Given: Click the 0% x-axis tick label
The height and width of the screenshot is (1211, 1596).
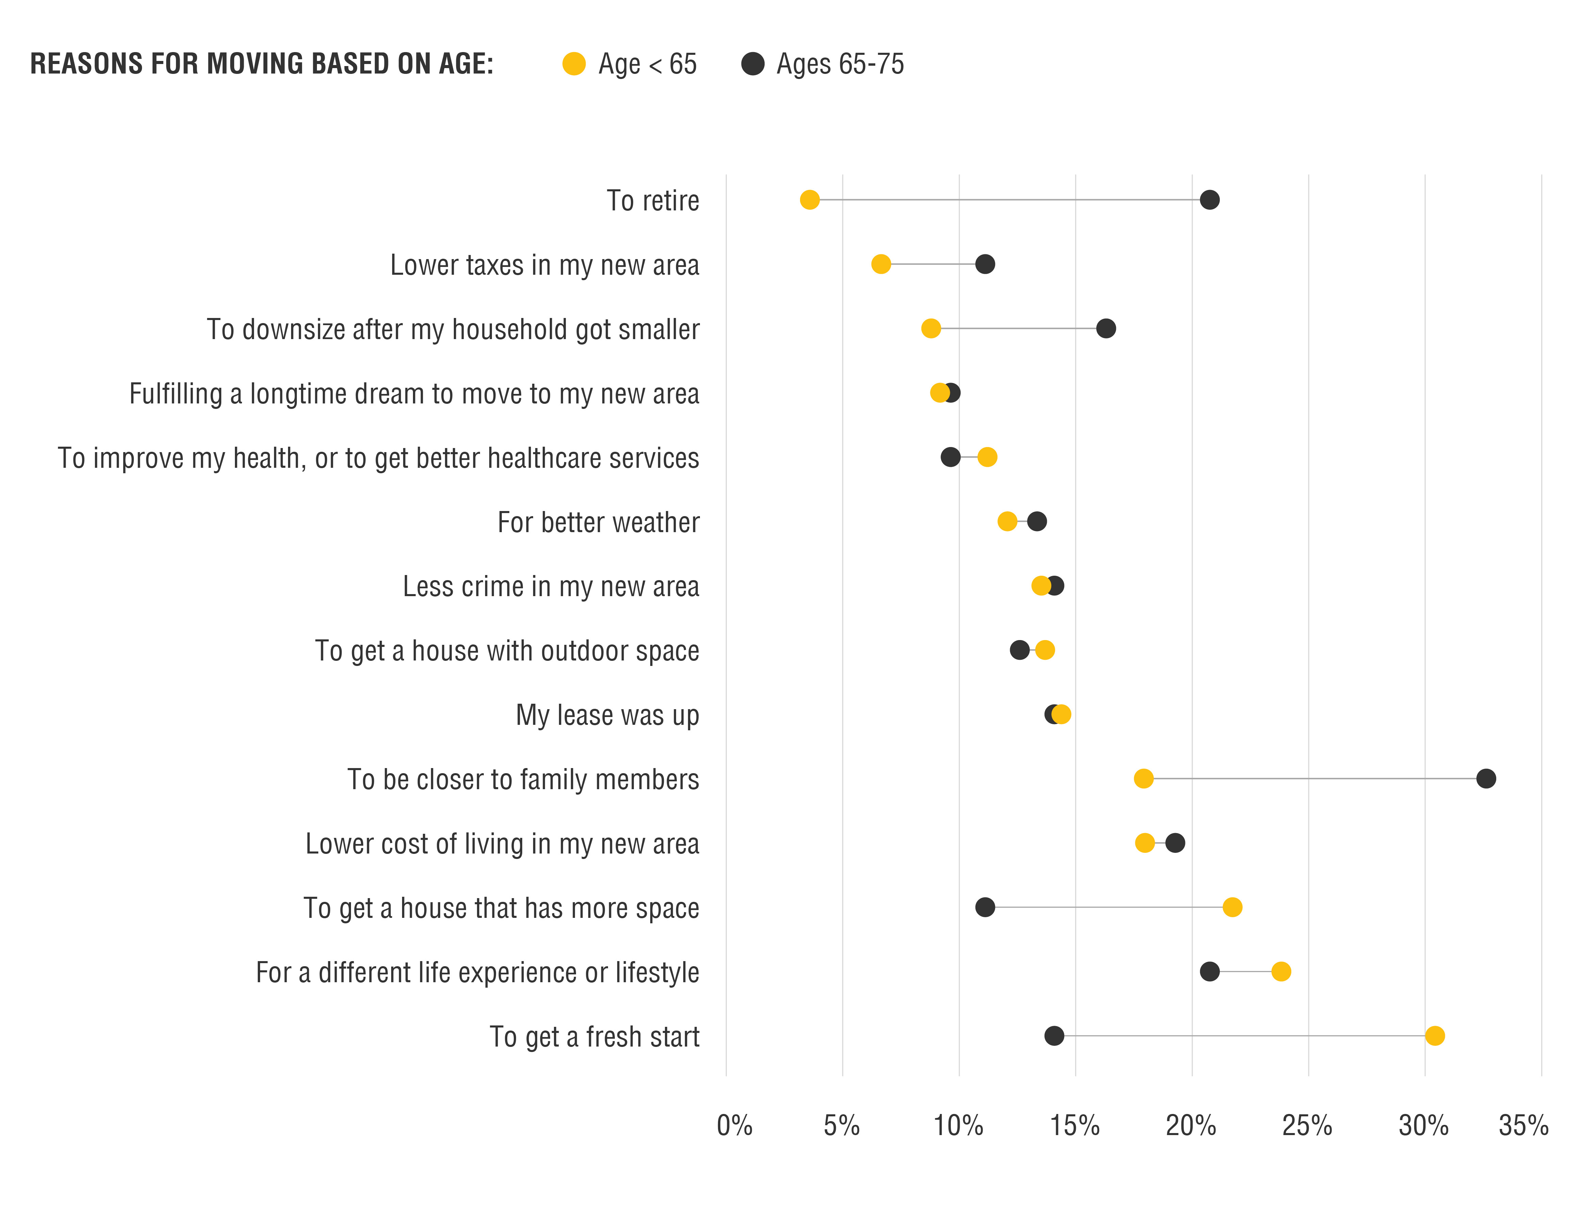Looking at the screenshot, I should (734, 1125).
